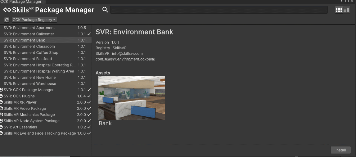Click package icon beside SVR: CCK Package Manager
Viewport: 356px width, 157px height.
coord(2,90)
